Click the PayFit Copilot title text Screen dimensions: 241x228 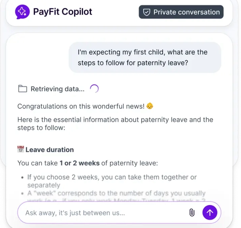point(63,12)
